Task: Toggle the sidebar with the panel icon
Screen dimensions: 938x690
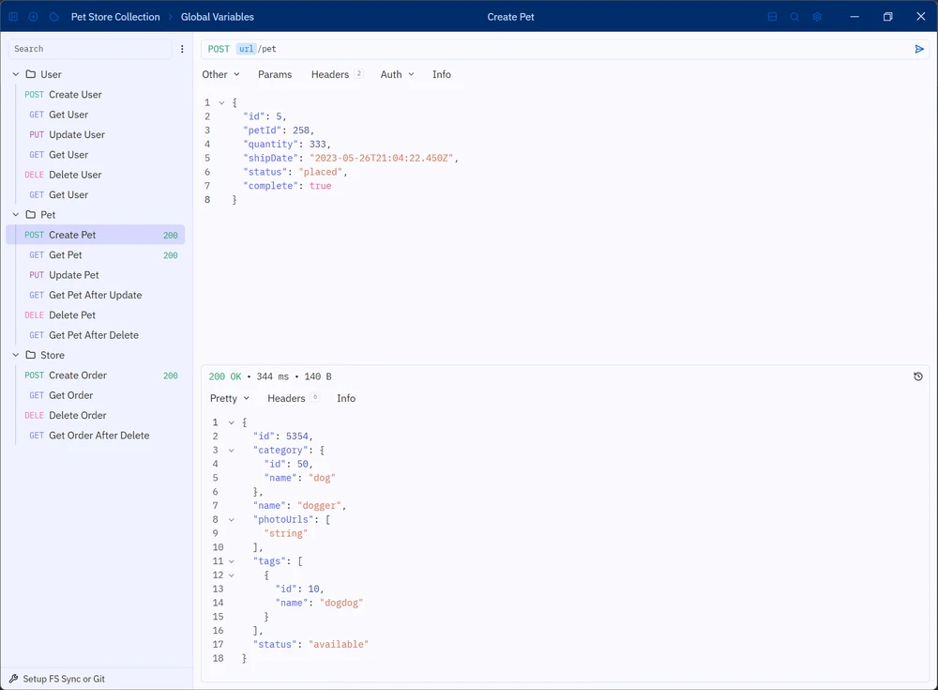Action: (13, 17)
